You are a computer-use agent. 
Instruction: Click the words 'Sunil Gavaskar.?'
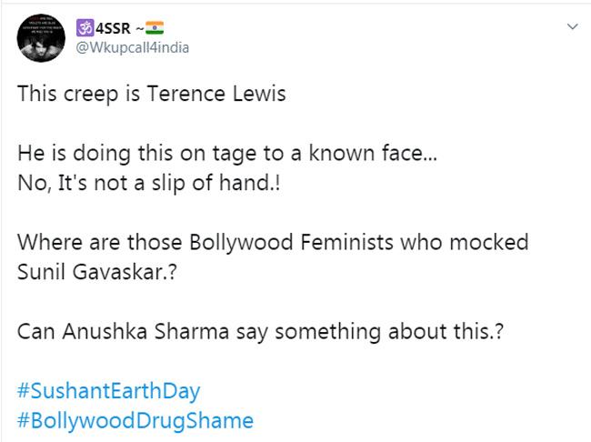(91, 274)
